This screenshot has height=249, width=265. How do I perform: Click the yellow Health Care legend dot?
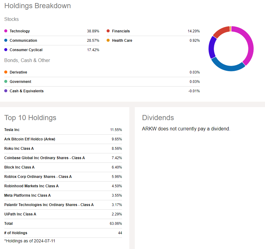tap(108, 41)
